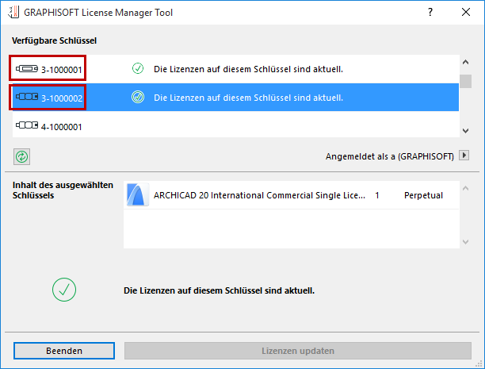Click the large green checkmark status icon
The width and height of the screenshot is (485, 369).
(64, 290)
